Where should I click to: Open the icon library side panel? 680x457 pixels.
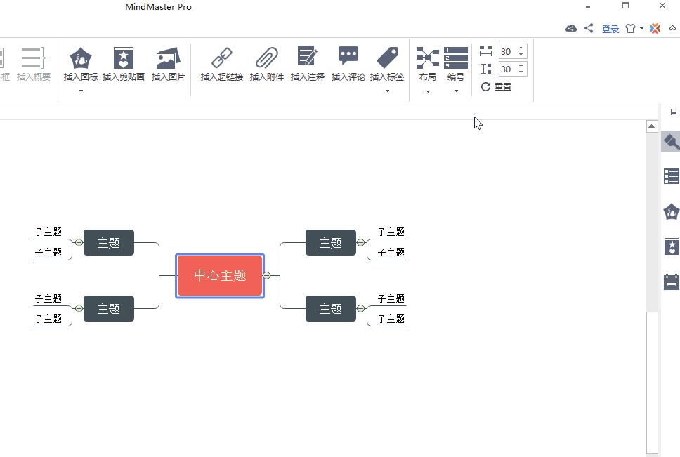(672, 211)
